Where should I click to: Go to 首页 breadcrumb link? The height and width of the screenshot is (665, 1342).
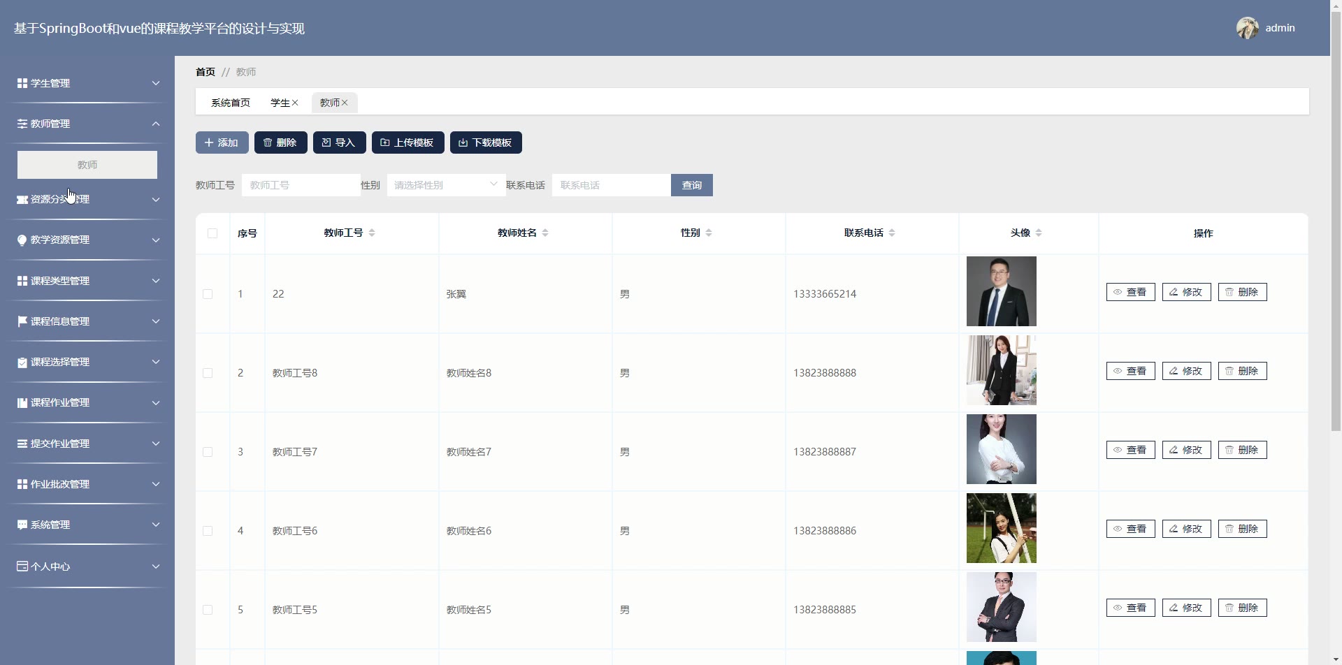click(205, 72)
